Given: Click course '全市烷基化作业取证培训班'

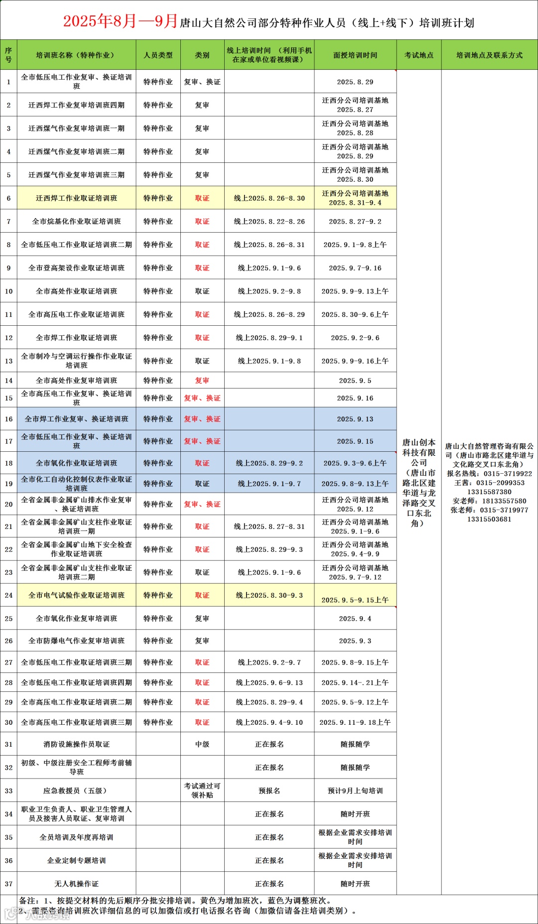Looking at the screenshot, I should click(76, 221).
